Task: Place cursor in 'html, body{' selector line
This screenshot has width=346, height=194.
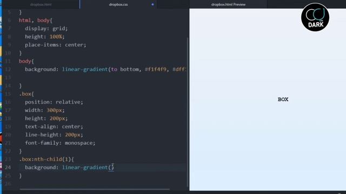Action: [35, 20]
